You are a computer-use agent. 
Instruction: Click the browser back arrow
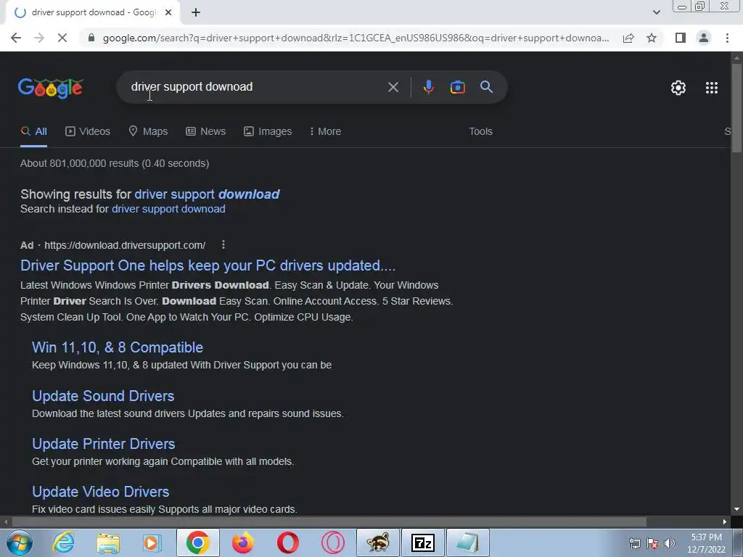click(x=16, y=38)
